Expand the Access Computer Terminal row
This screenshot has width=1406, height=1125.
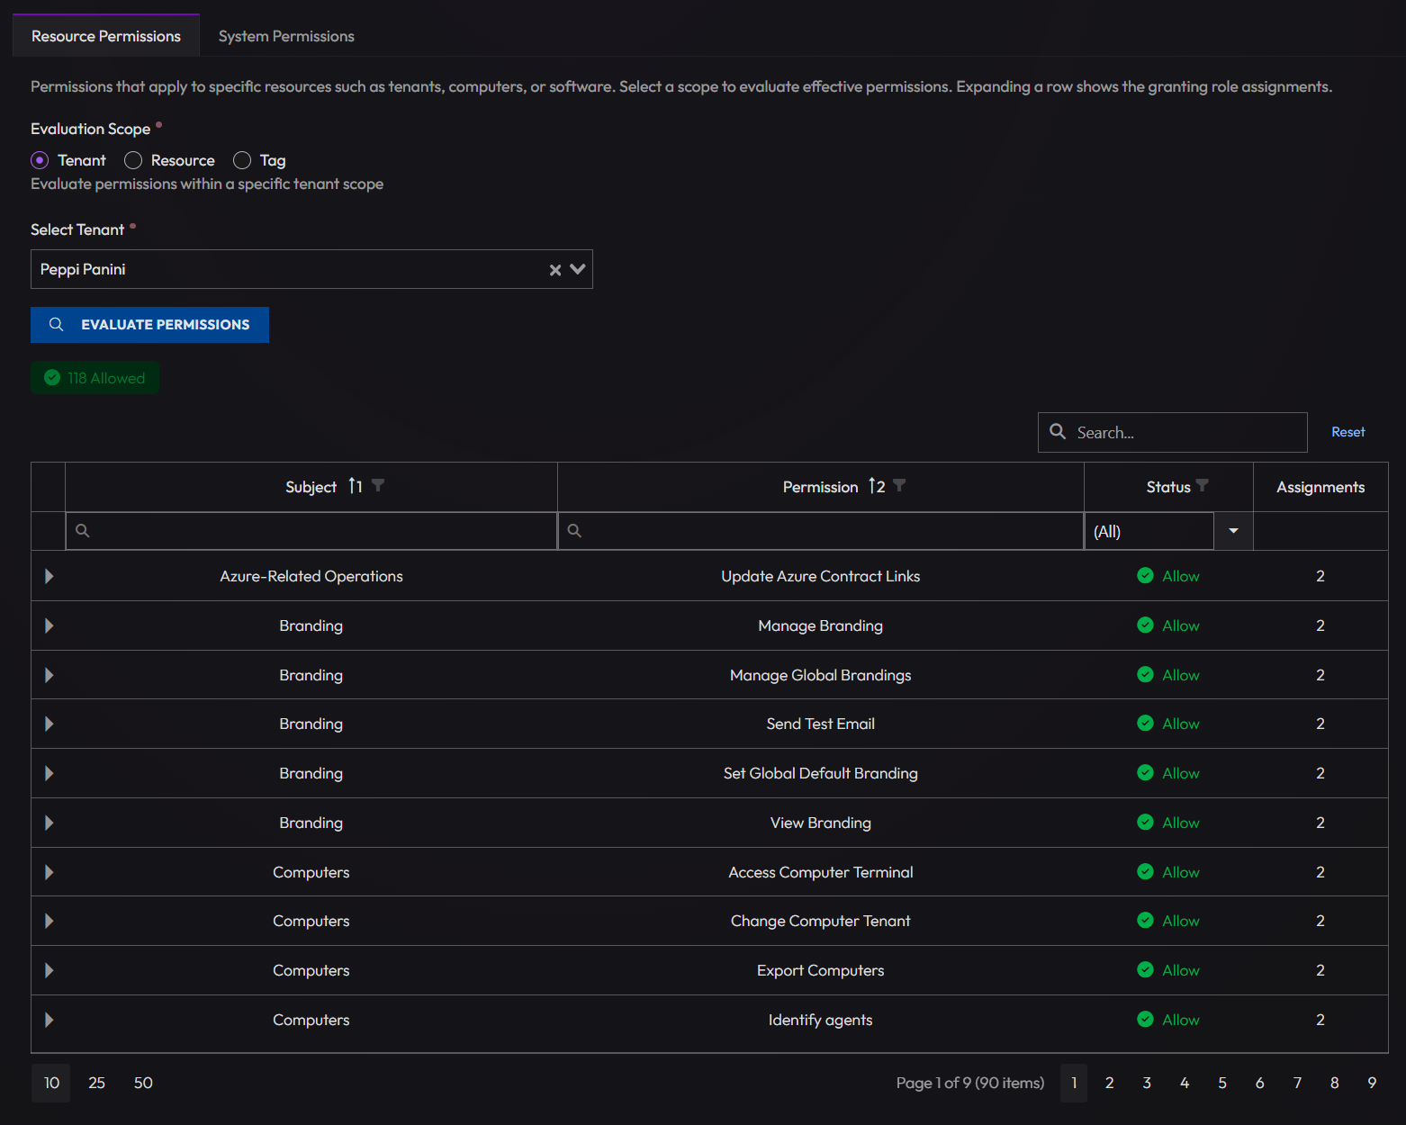[49, 872]
